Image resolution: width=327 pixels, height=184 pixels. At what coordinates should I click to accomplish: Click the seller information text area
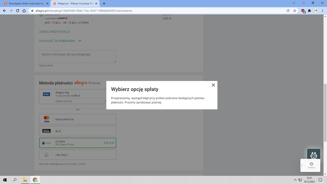pyautogui.click(x=78, y=56)
